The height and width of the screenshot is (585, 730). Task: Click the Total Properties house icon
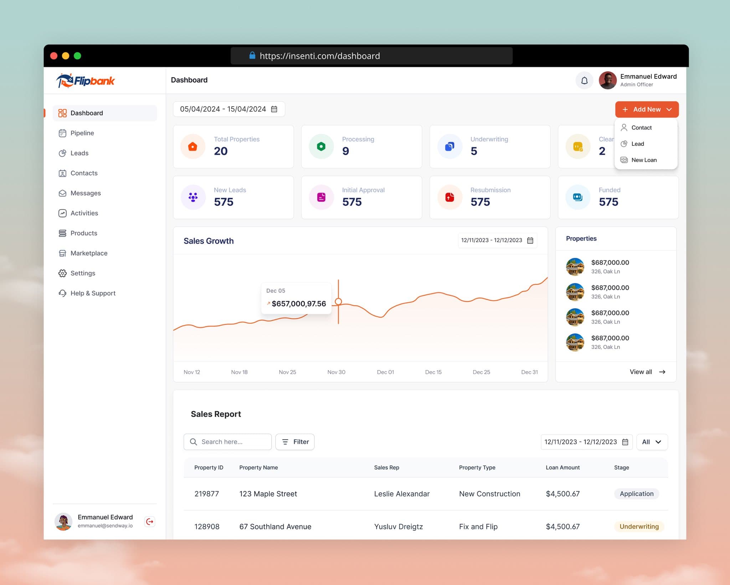192,147
